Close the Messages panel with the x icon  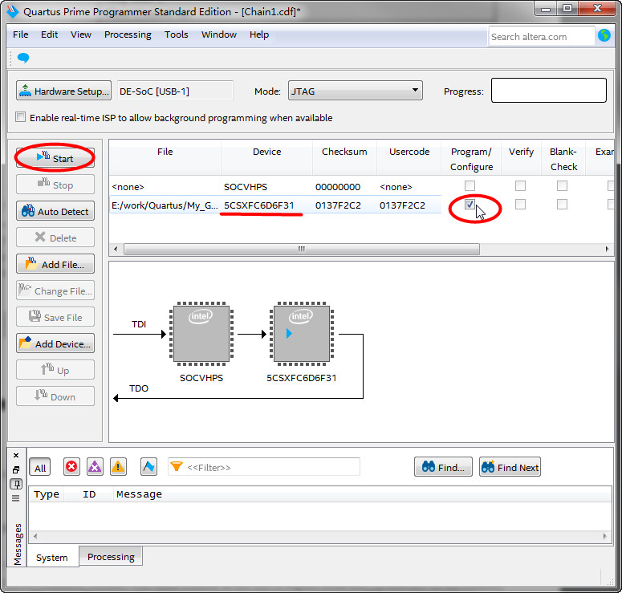tap(16, 455)
